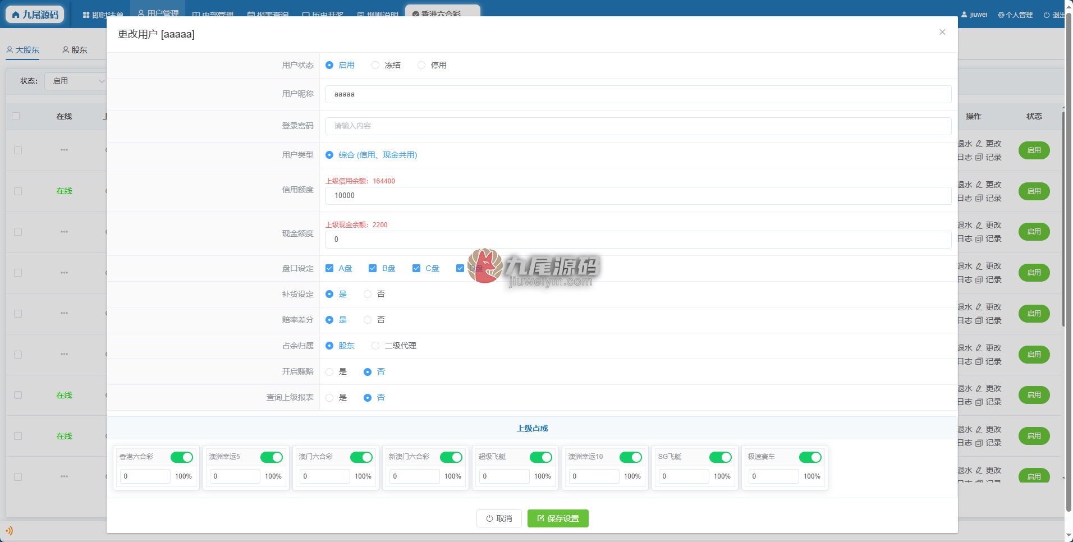The image size is (1073, 542).
Task: Click the 大股东 person icon tab
Action: (x=10, y=50)
